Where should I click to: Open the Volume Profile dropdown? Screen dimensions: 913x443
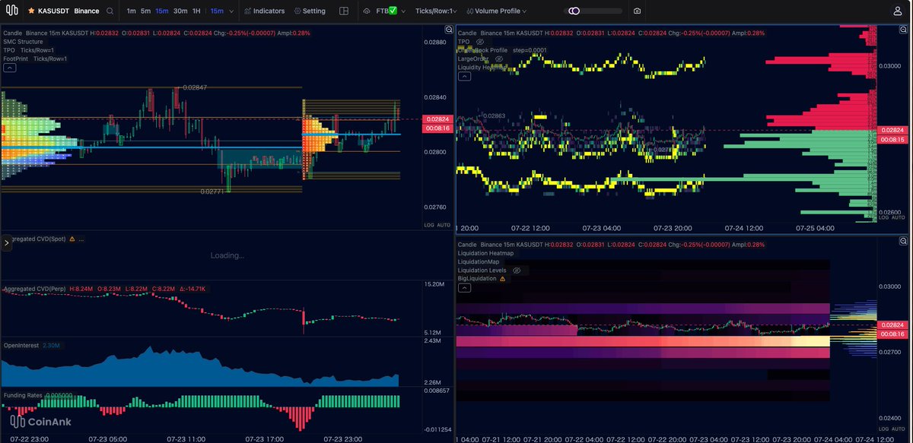496,11
